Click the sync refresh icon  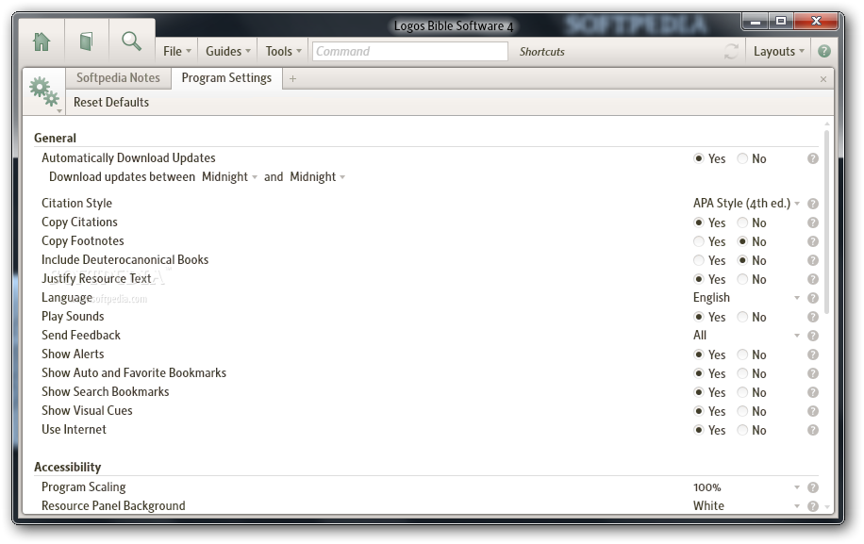pyautogui.click(x=731, y=51)
